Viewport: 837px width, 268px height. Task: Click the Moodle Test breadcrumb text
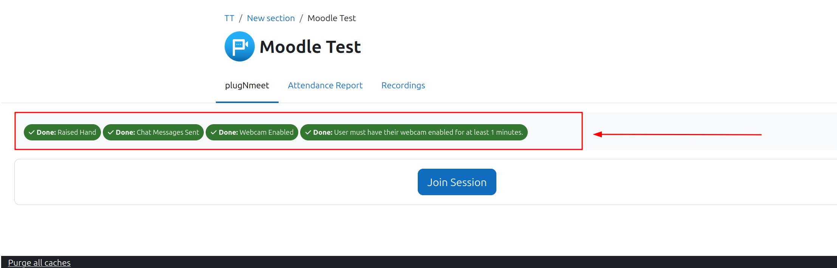(x=332, y=18)
